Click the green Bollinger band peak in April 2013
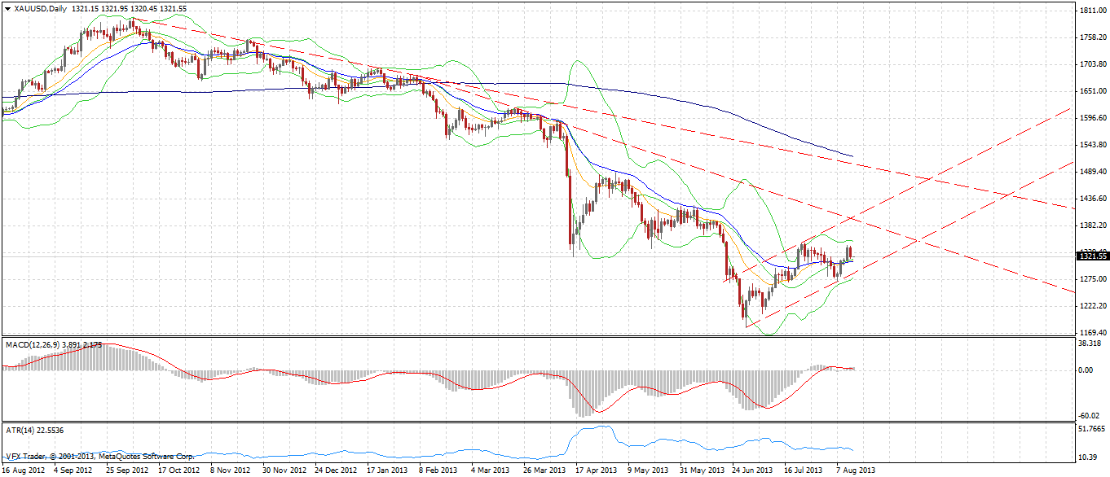Screen dimensions: 1110x477 [579, 62]
